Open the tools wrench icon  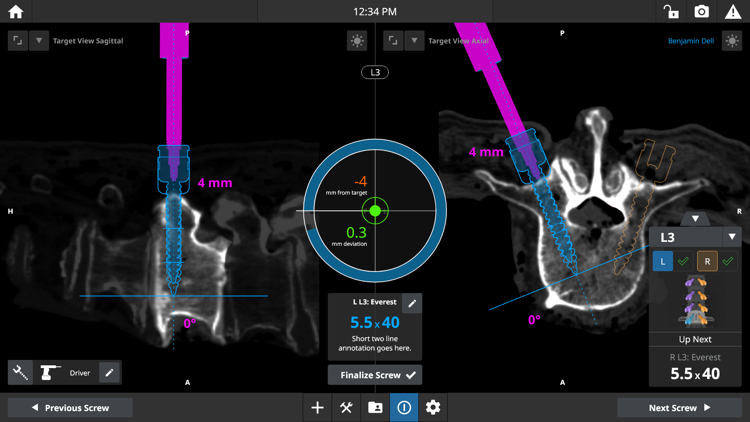[x=346, y=407]
